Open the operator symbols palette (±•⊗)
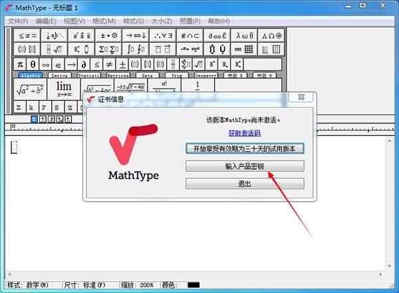Screen dimensions: 399x293 108,36
